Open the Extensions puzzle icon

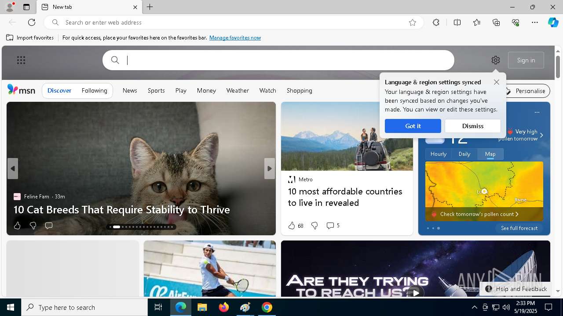[436, 22]
